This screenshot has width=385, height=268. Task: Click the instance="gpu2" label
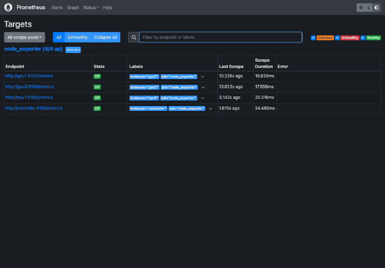coord(145,87)
